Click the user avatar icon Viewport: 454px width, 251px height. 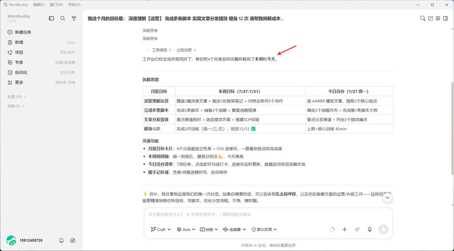click(x=11, y=240)
